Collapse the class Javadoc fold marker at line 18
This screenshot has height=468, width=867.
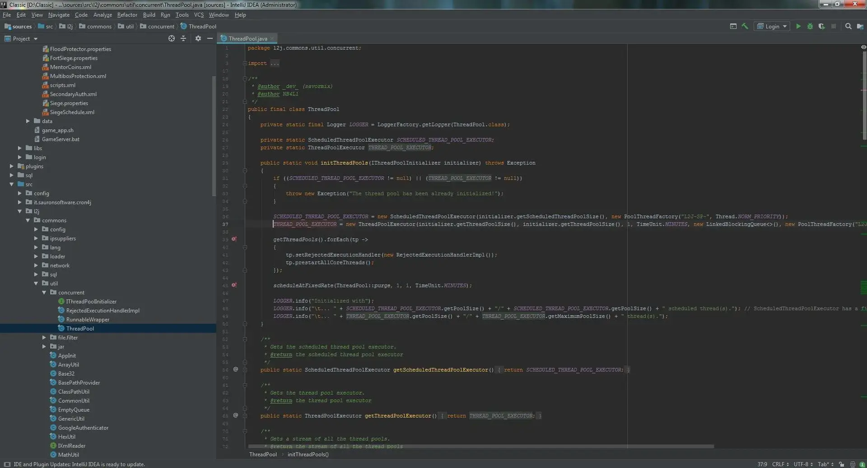245,78
